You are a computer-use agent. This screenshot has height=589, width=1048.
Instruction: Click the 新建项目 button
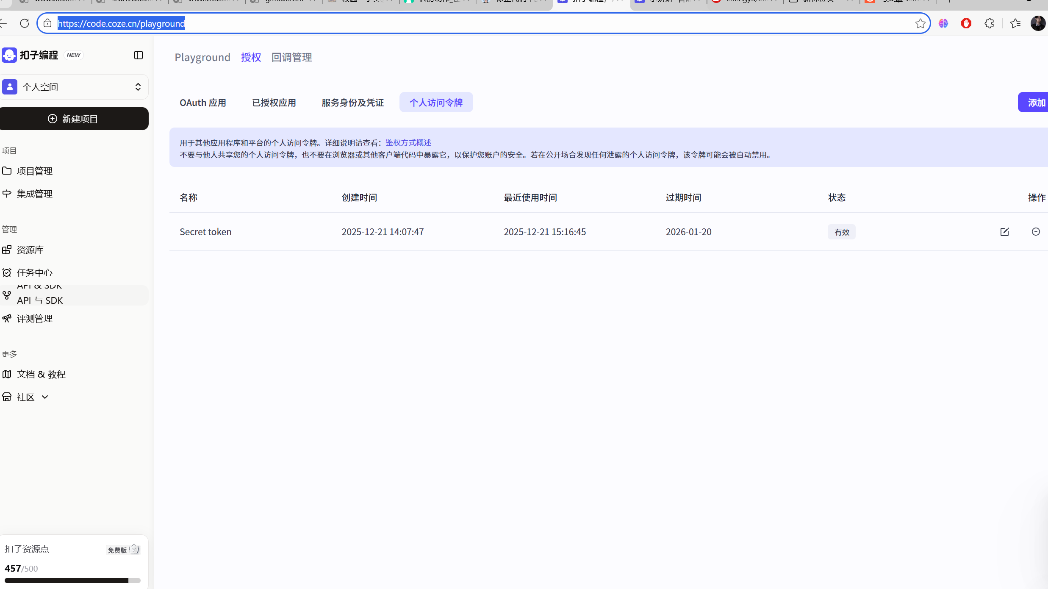point(74,119)
